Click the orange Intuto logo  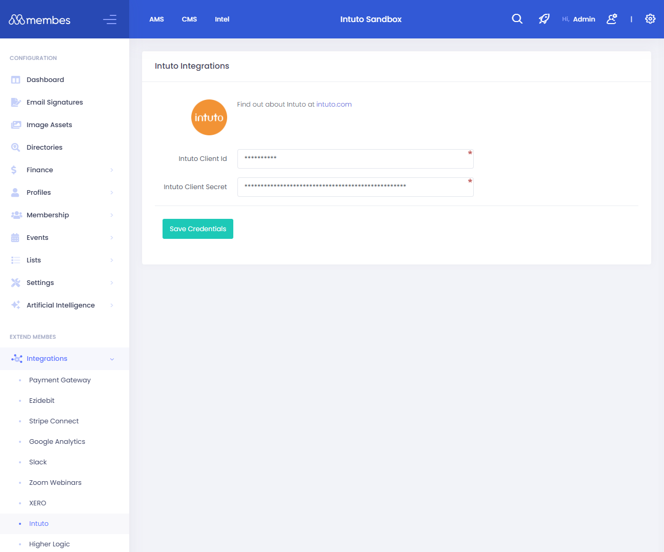(x=209, y=117)
